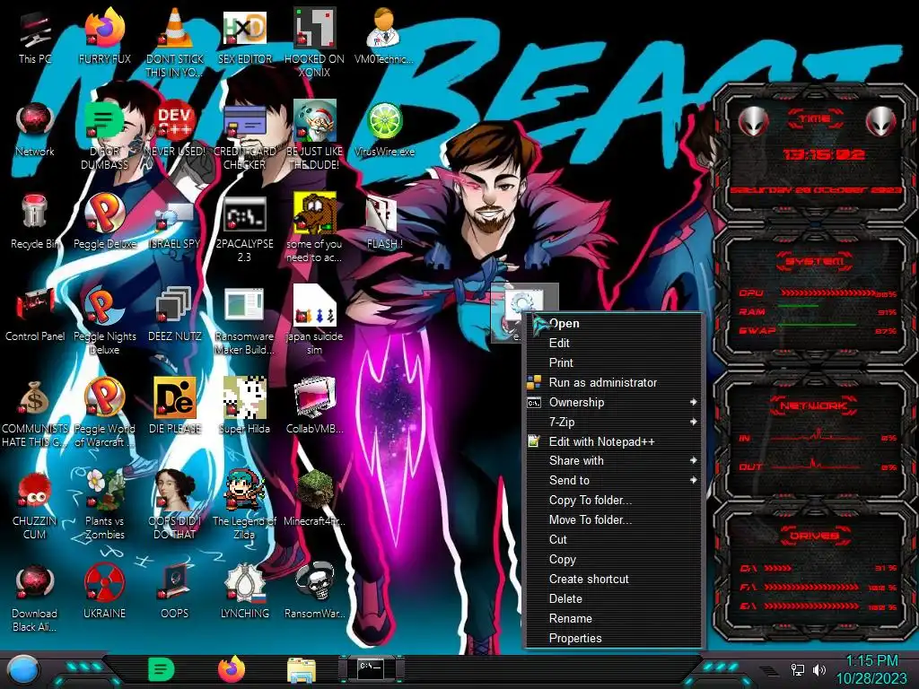This screenshot has height=689, width=919.
Task: Choose Run as administrator
Action: [614, 382]
